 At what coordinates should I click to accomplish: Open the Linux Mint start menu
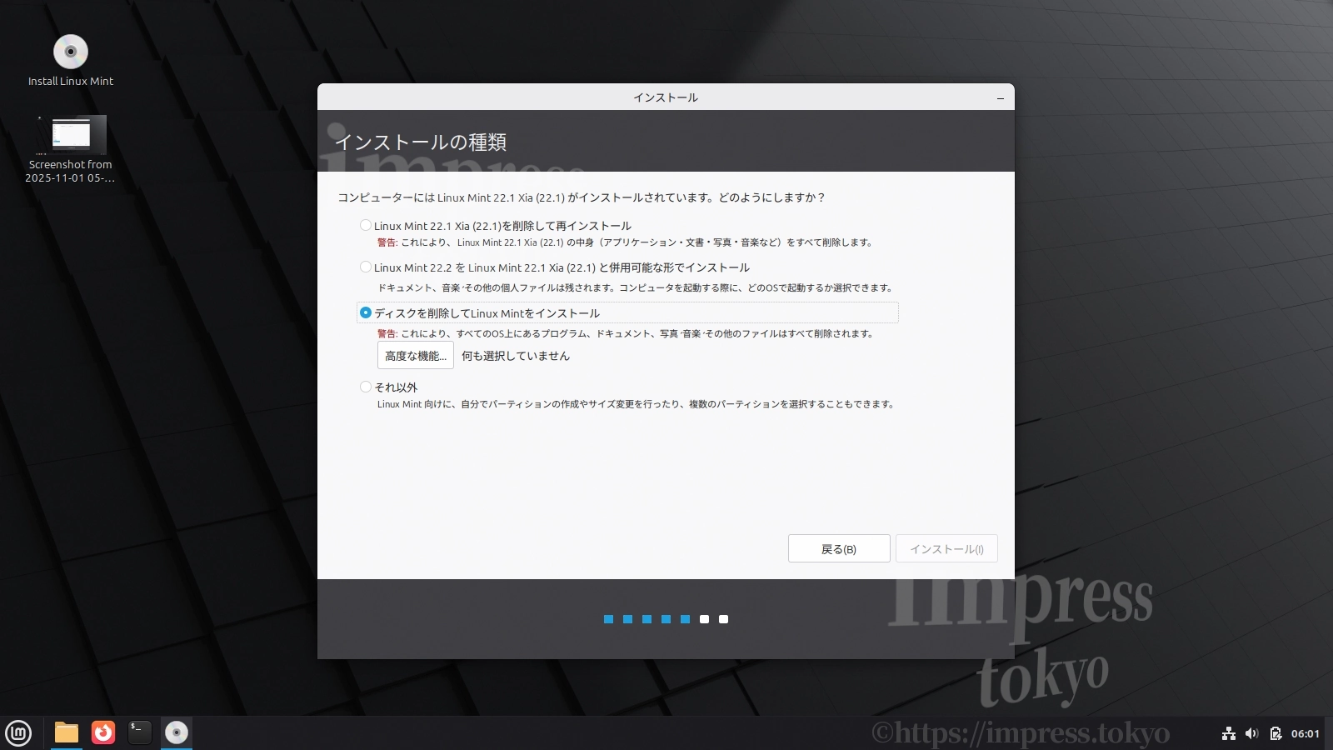point(18,733)
